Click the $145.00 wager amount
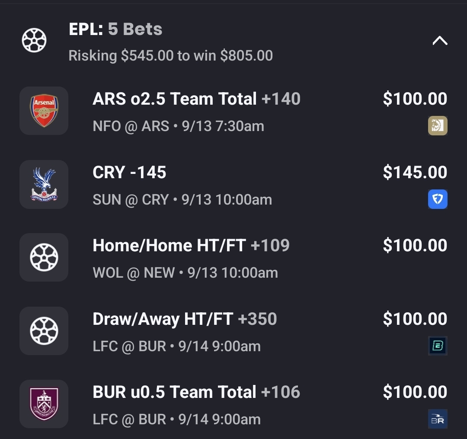This screenshot has width=467, height=439. click(x=415, y=173)
